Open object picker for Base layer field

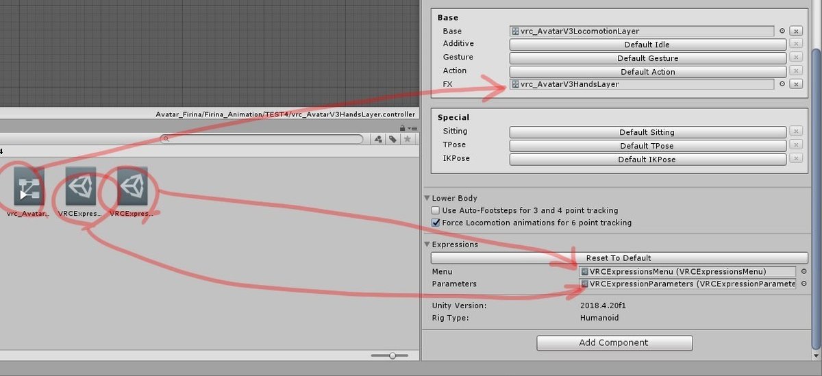click(782, 31)
